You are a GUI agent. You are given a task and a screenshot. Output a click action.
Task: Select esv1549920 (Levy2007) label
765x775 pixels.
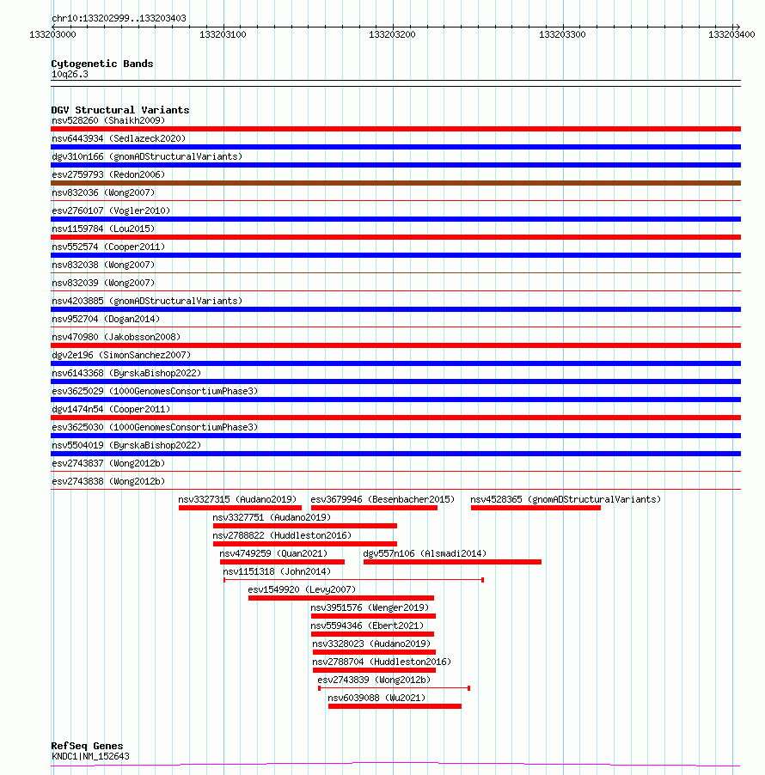click(x=303, y=589)
